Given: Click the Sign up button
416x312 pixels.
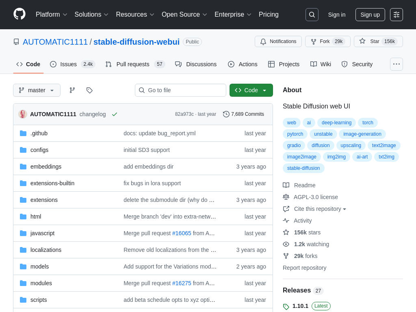Looking at the screenshot, I should pyautogui.click(x=370, y=15).
